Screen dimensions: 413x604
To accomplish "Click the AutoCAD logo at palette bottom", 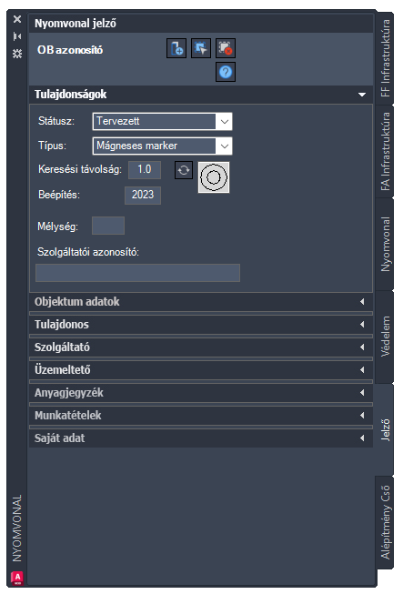I will [17, 578].
